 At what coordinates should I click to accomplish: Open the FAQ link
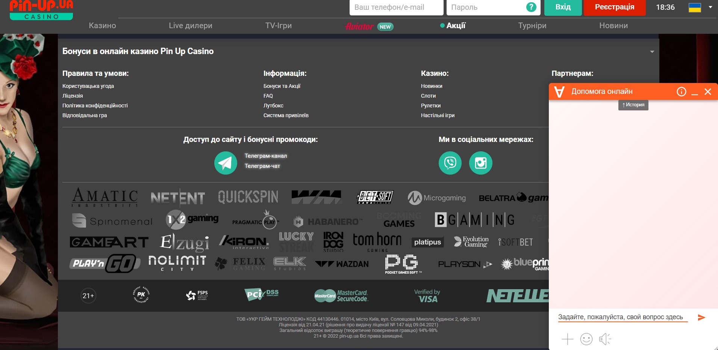point(268,96)
